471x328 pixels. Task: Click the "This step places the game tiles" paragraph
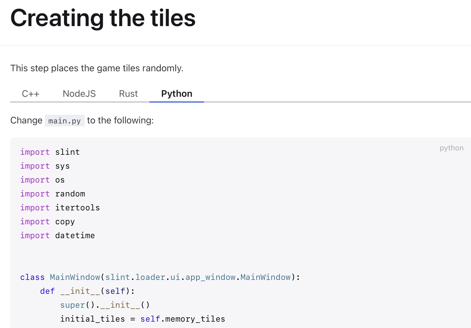coord(97,68)
